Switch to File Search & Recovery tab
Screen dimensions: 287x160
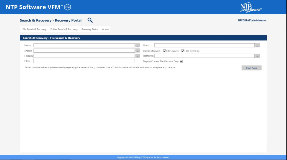tap(34, 29)
